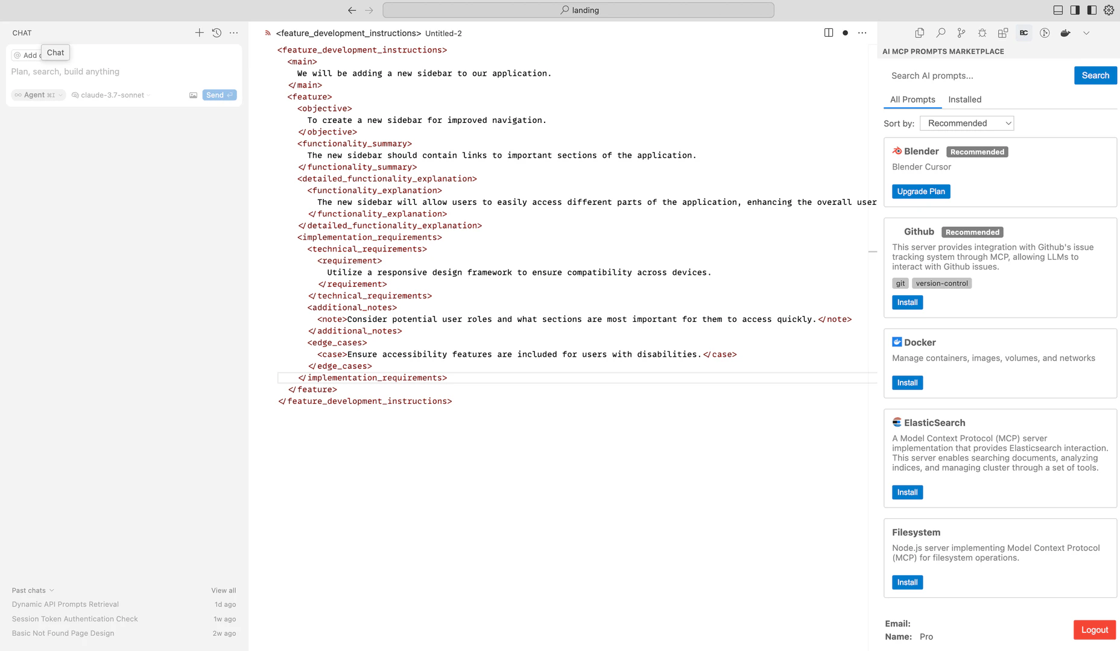Screen dimensions: 1120x651
Task: Start a new chat with plus icon
Action: click(199, 33)
